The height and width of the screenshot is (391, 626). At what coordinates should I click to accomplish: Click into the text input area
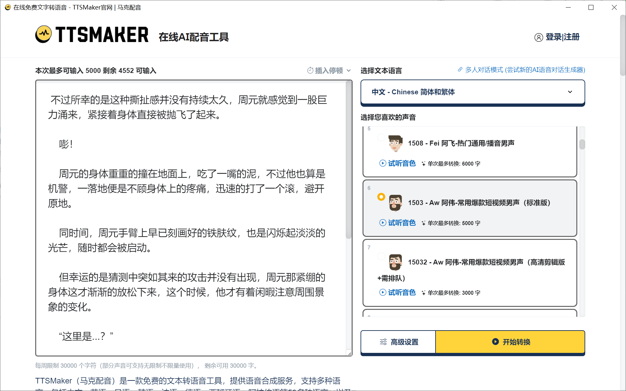(191, 218)
